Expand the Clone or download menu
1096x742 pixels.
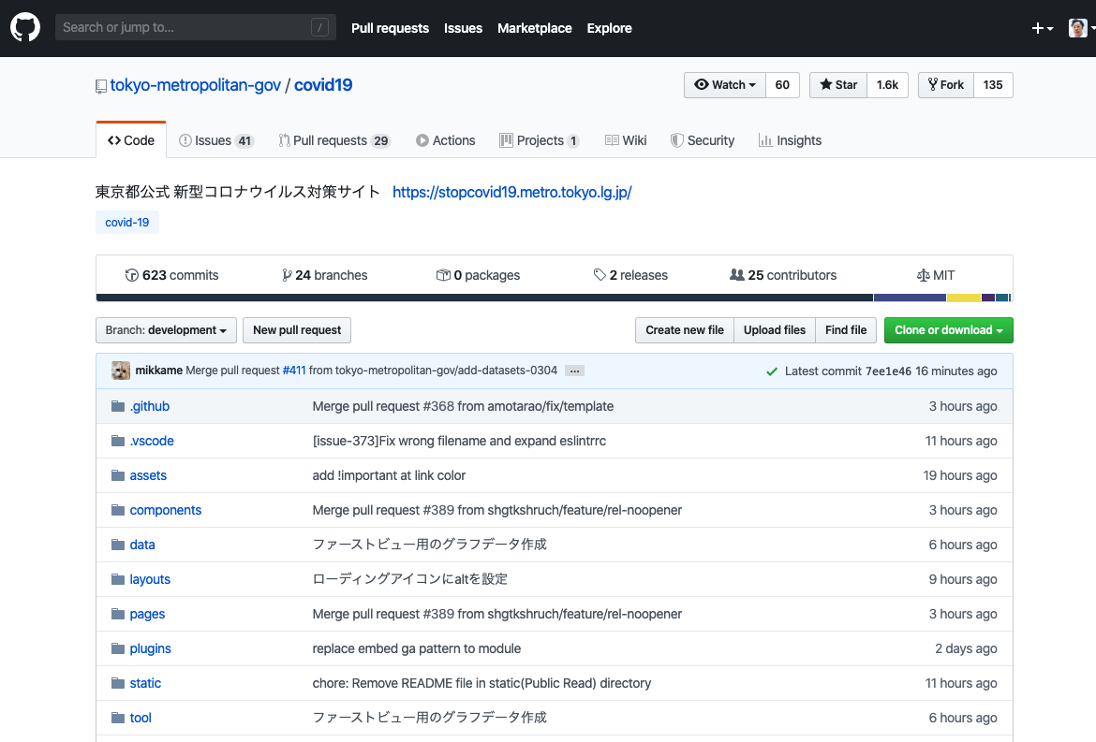click(948, 330)
